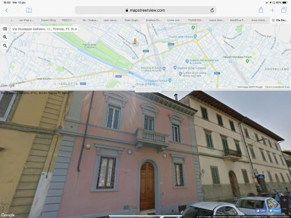Select the Galleria dell'Accademia map marker
Image resolution: width=291 pixels, height=218 pixels.
coord(187,61)
